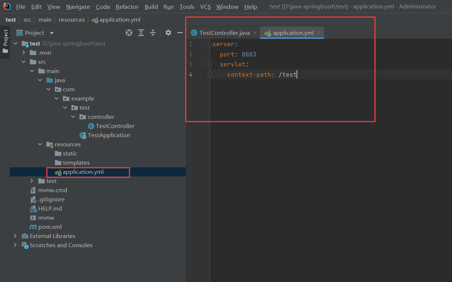452x282 pixels.
Task: Fold the servlet block in editor gutter
Action: [x=209, y=65]
